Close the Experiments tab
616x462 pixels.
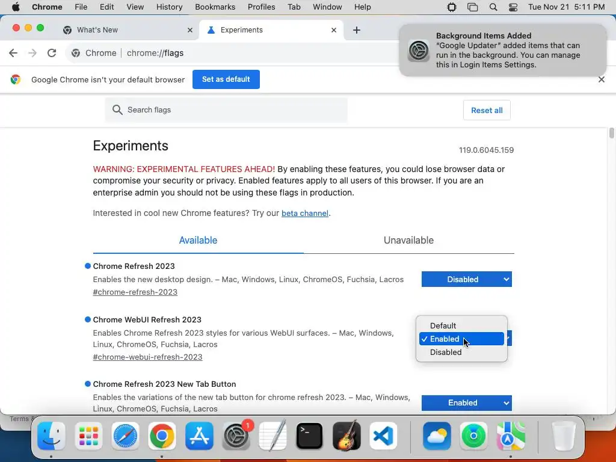(333, 30)
